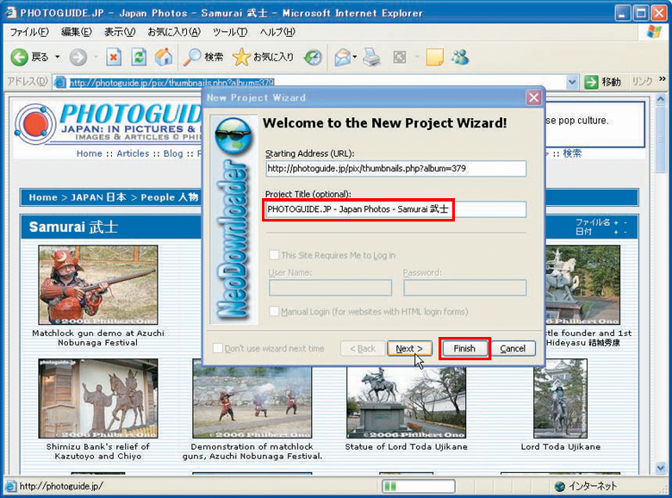
Task: Click the IE Forward arrow icon
Action: (78, 57)
